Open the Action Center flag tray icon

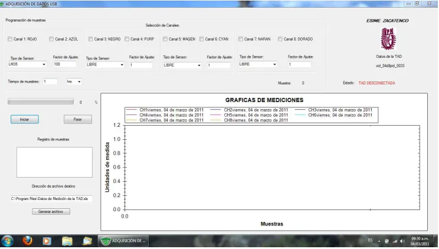coord(386,241)
